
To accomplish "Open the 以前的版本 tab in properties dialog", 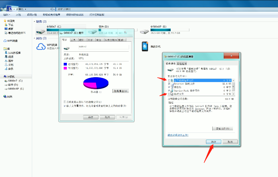I will point(111,40).
